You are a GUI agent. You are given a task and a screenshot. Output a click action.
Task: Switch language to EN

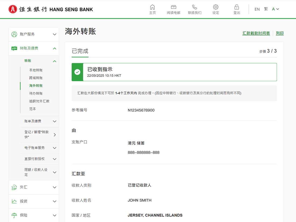257,9
